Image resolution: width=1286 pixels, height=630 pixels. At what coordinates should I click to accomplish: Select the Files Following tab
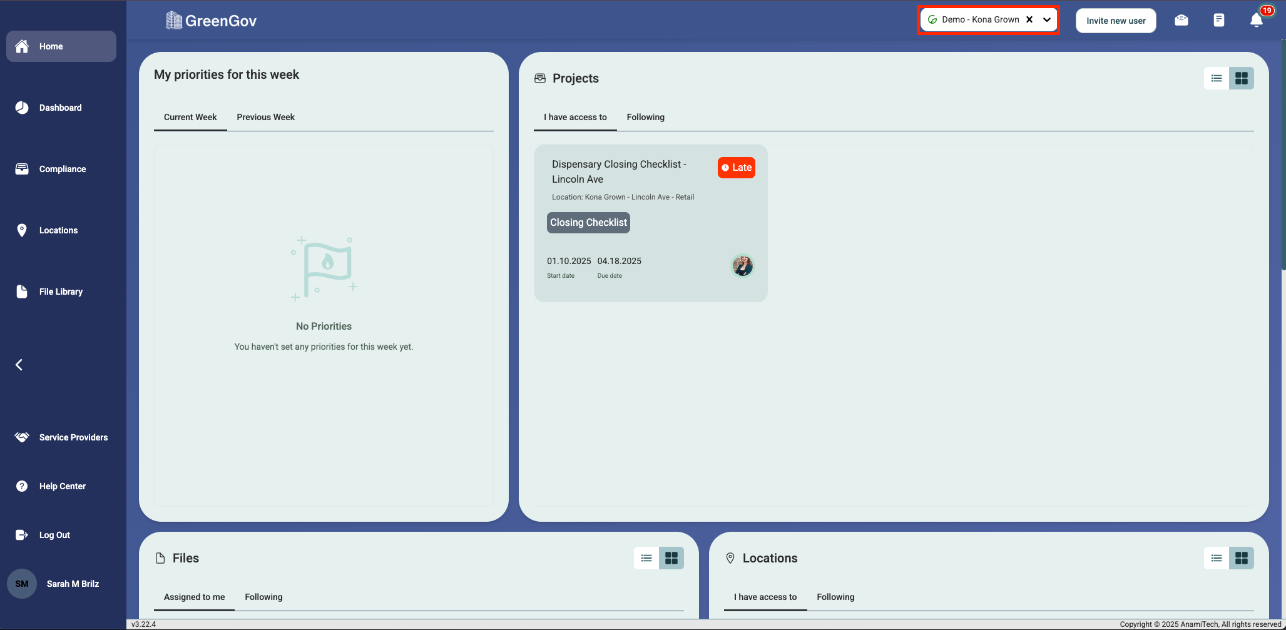pos(263,597)
